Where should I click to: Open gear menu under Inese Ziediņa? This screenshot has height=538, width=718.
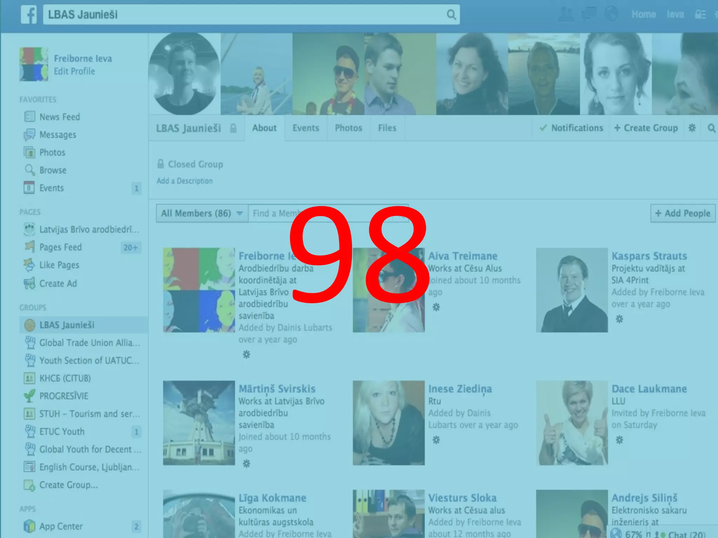tap(436, 440)
